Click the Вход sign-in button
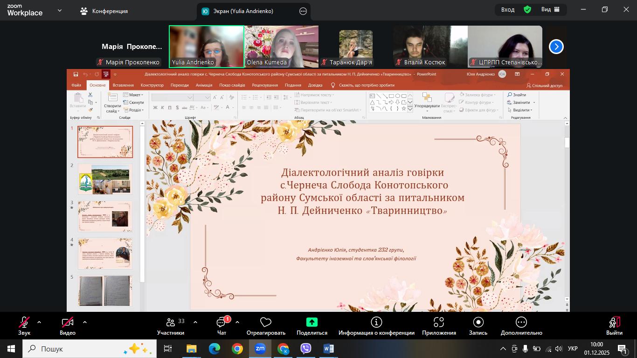The height and width of the screenshot is (358, 637). click(x=508, y=10)
